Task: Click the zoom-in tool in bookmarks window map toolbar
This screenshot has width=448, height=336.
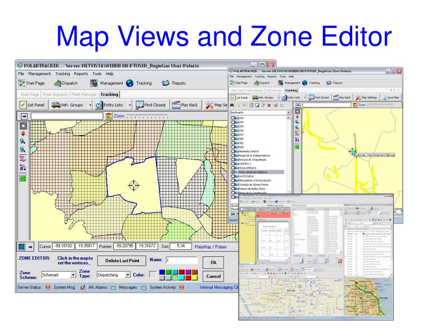Action: click(297, 122)
